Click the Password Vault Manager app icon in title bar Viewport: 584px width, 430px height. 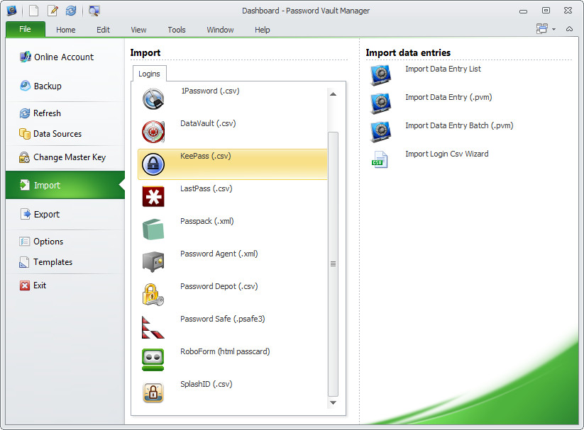[11, 11]
